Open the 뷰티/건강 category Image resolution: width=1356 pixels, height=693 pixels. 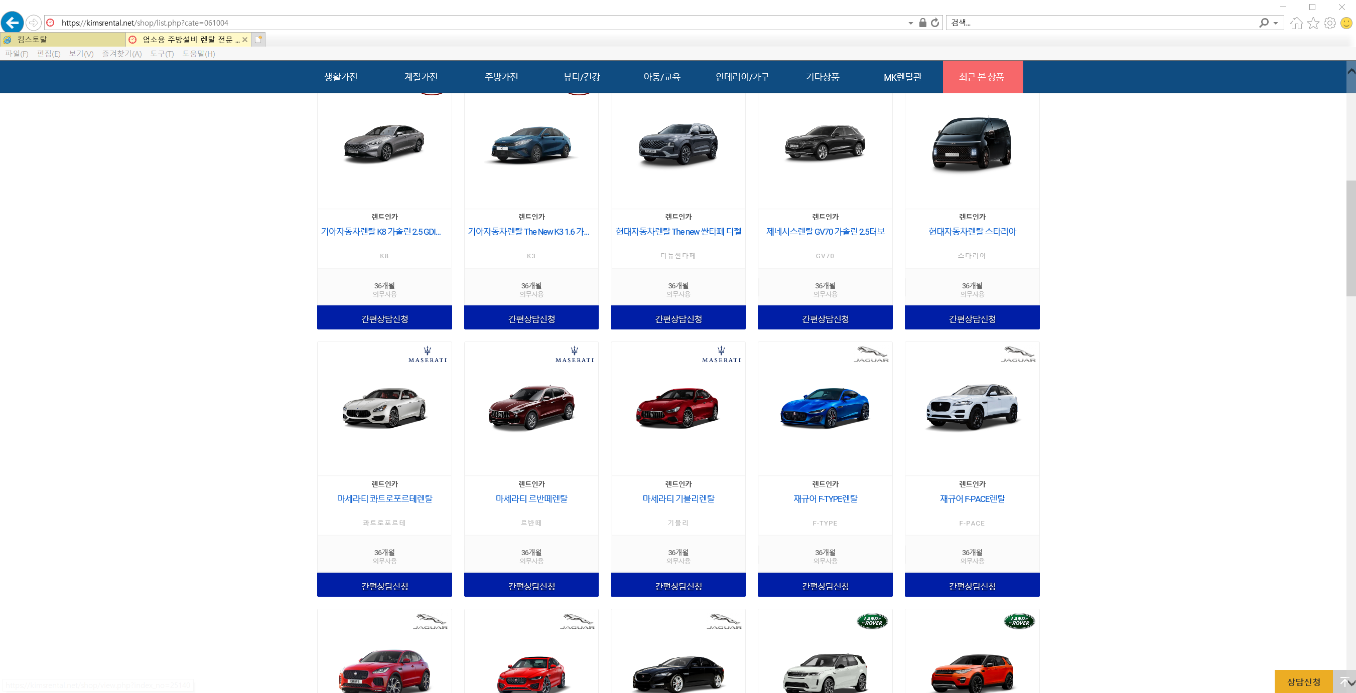click(581, 77)
